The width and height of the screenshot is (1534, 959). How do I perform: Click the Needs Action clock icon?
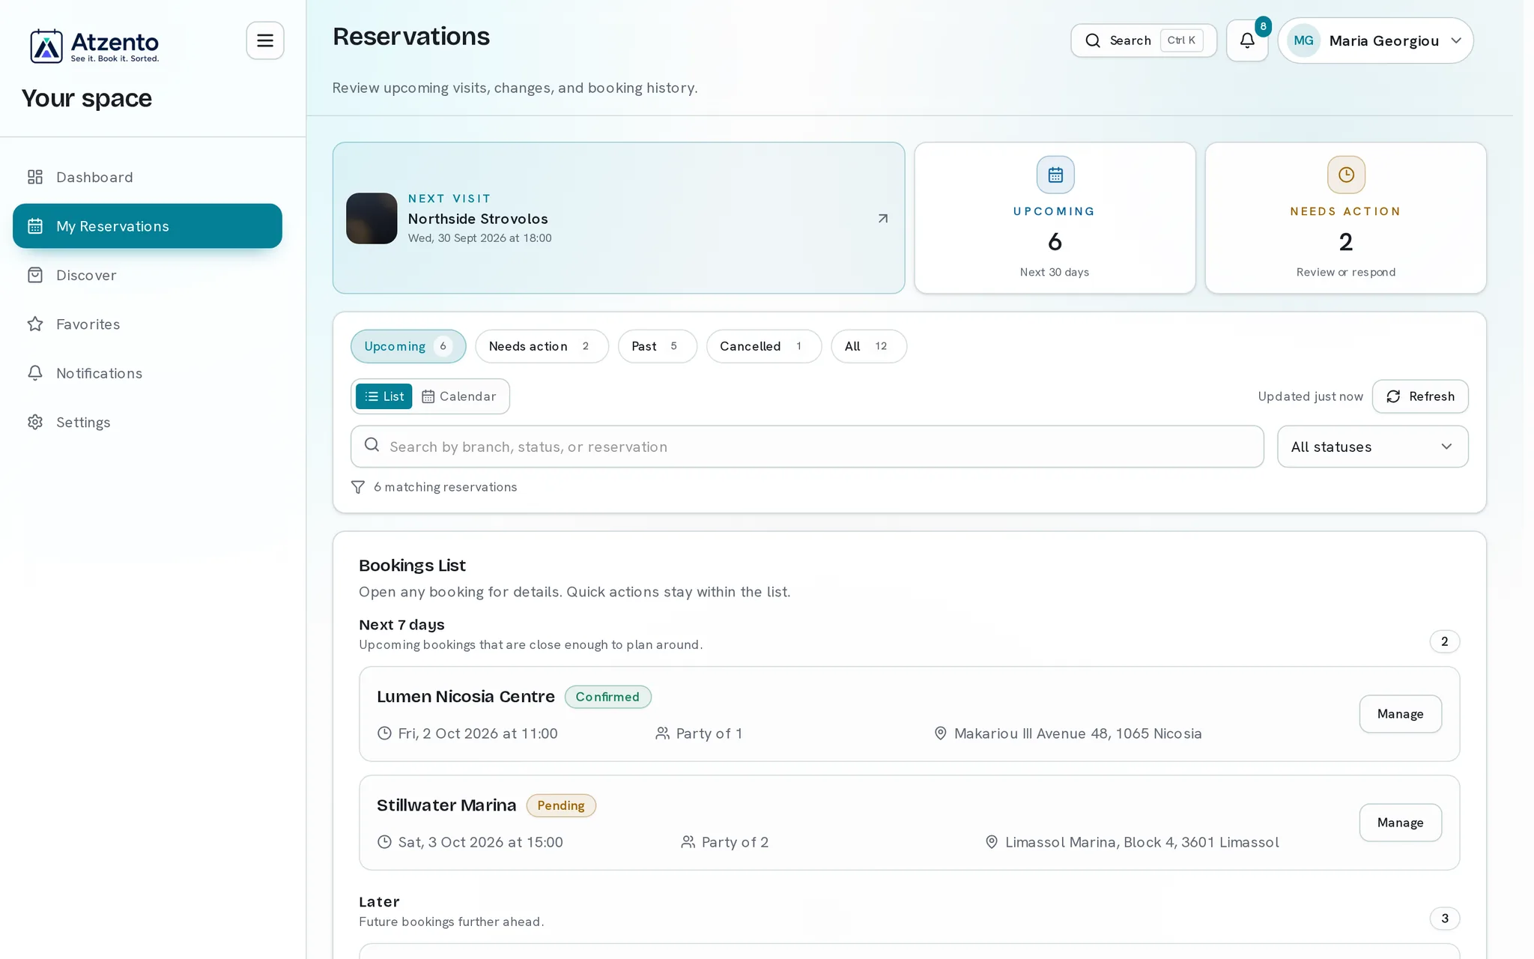pyautogui.click(x=1346, y=175)
